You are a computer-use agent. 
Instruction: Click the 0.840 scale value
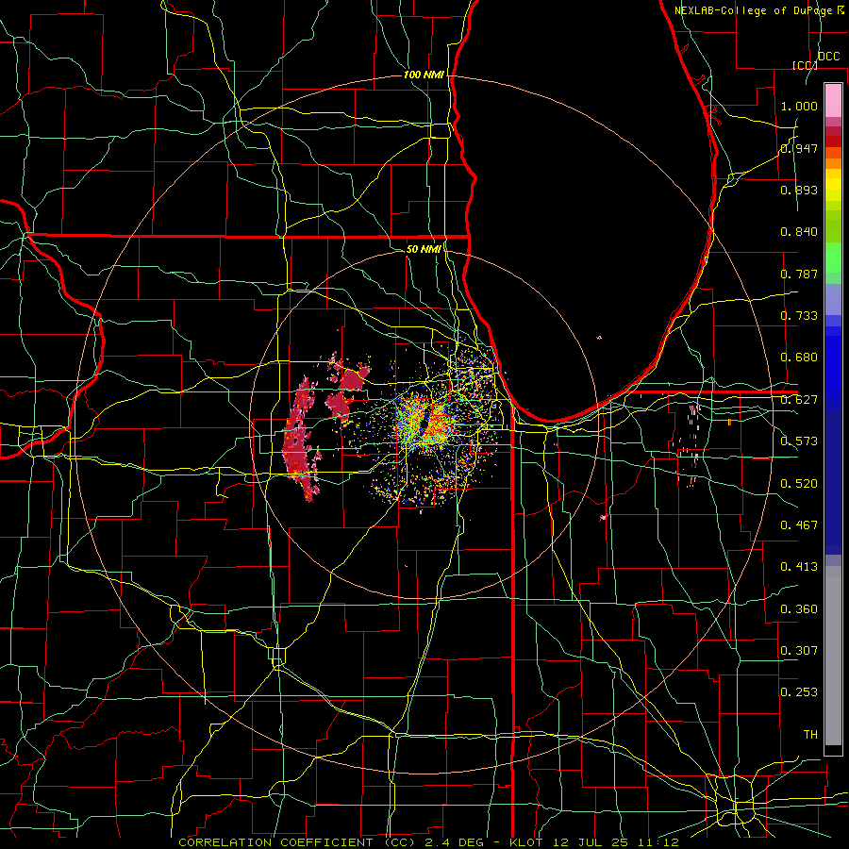[x=799, y=232]
